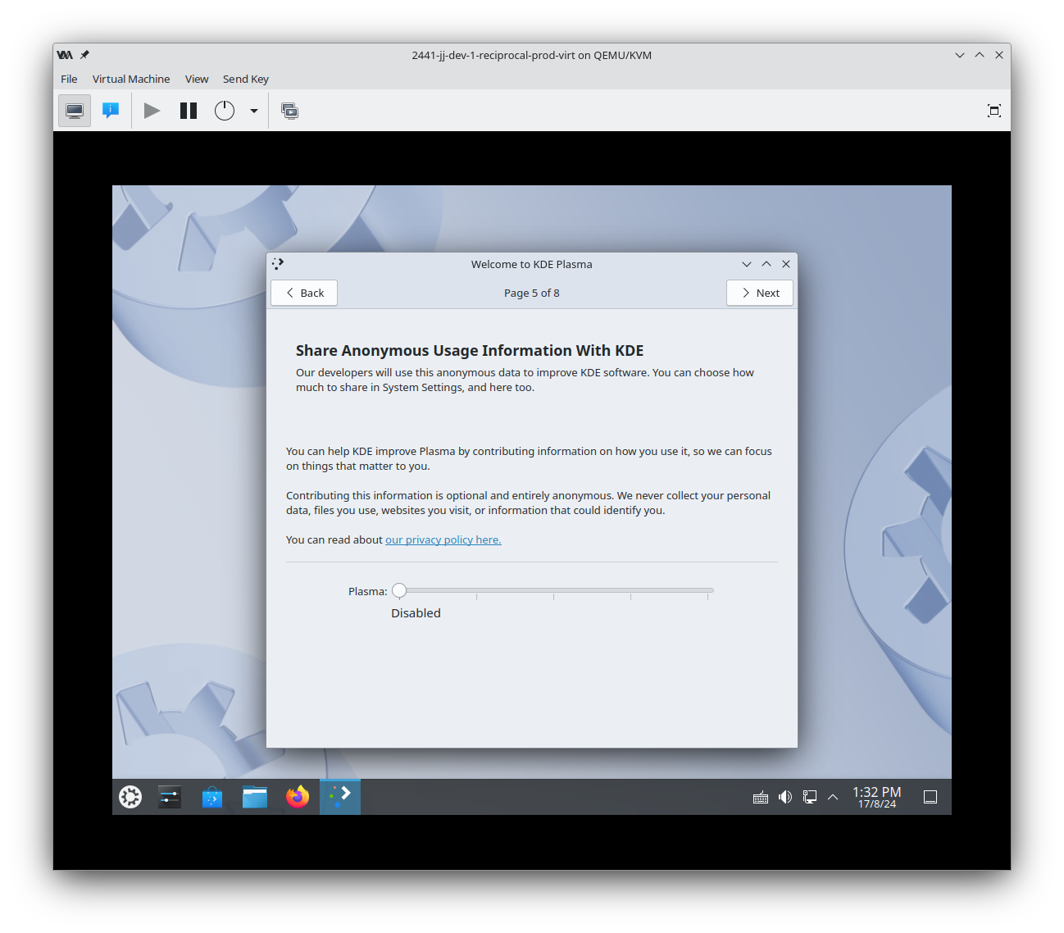This screenshot has width=1064, height=933.
Task: Click the 'Disabled' slider status label
Action: pyautogui.click(x=416, y=613)
